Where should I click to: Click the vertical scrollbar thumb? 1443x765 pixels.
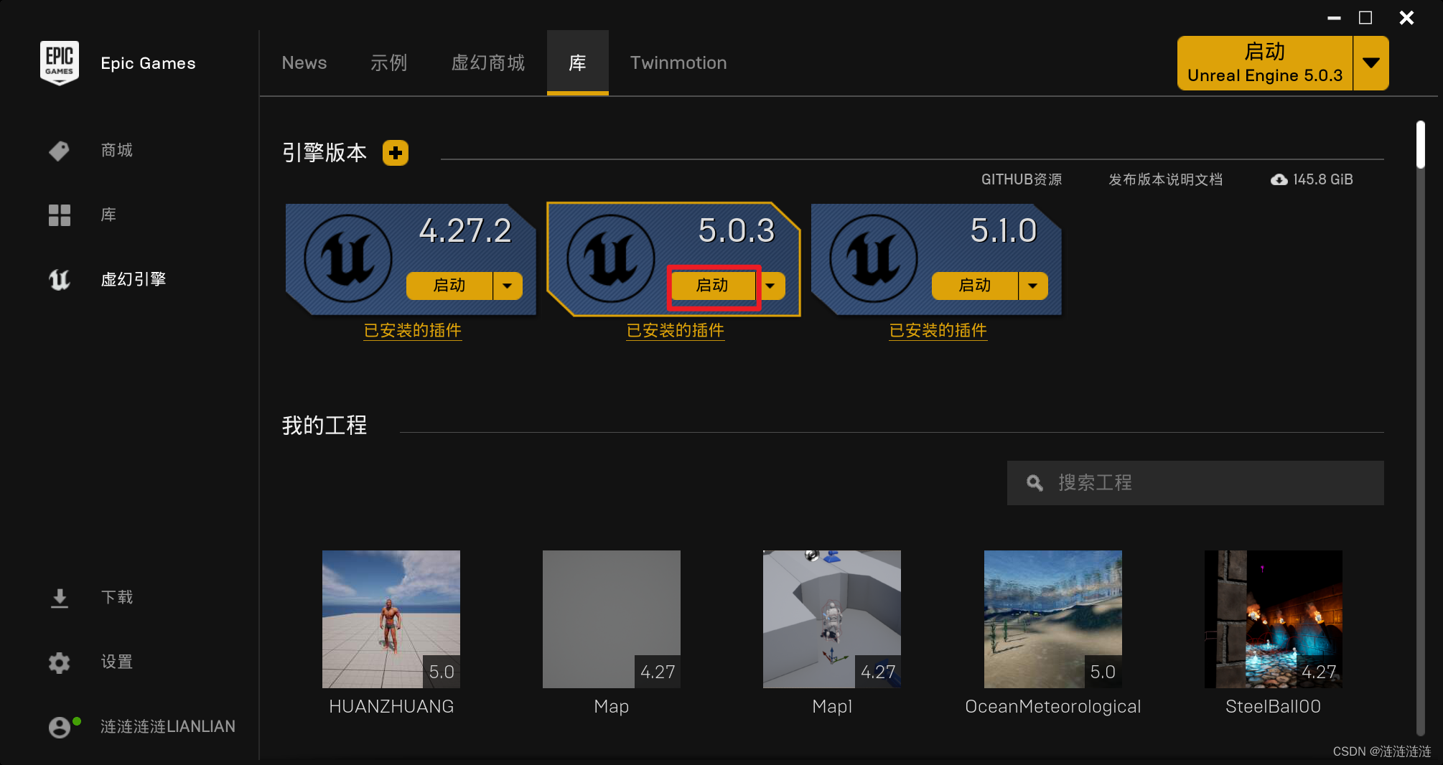pyautogui.click(x=1420, y=145)
